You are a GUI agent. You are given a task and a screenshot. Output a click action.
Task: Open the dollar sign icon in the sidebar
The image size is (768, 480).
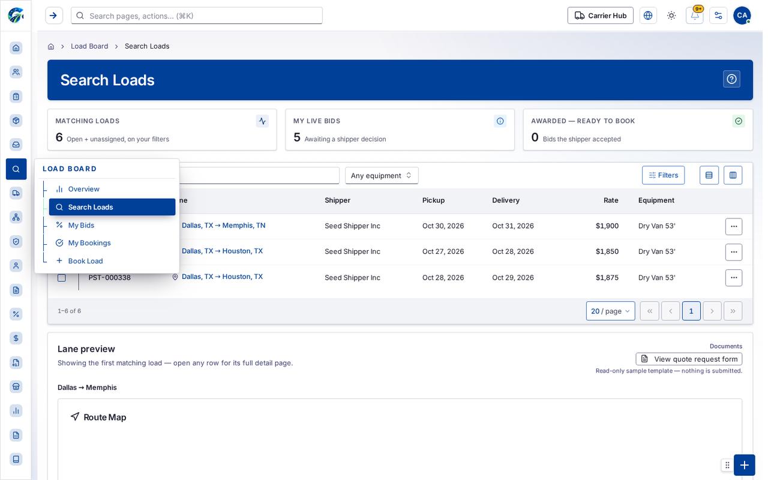pos(16,338)
